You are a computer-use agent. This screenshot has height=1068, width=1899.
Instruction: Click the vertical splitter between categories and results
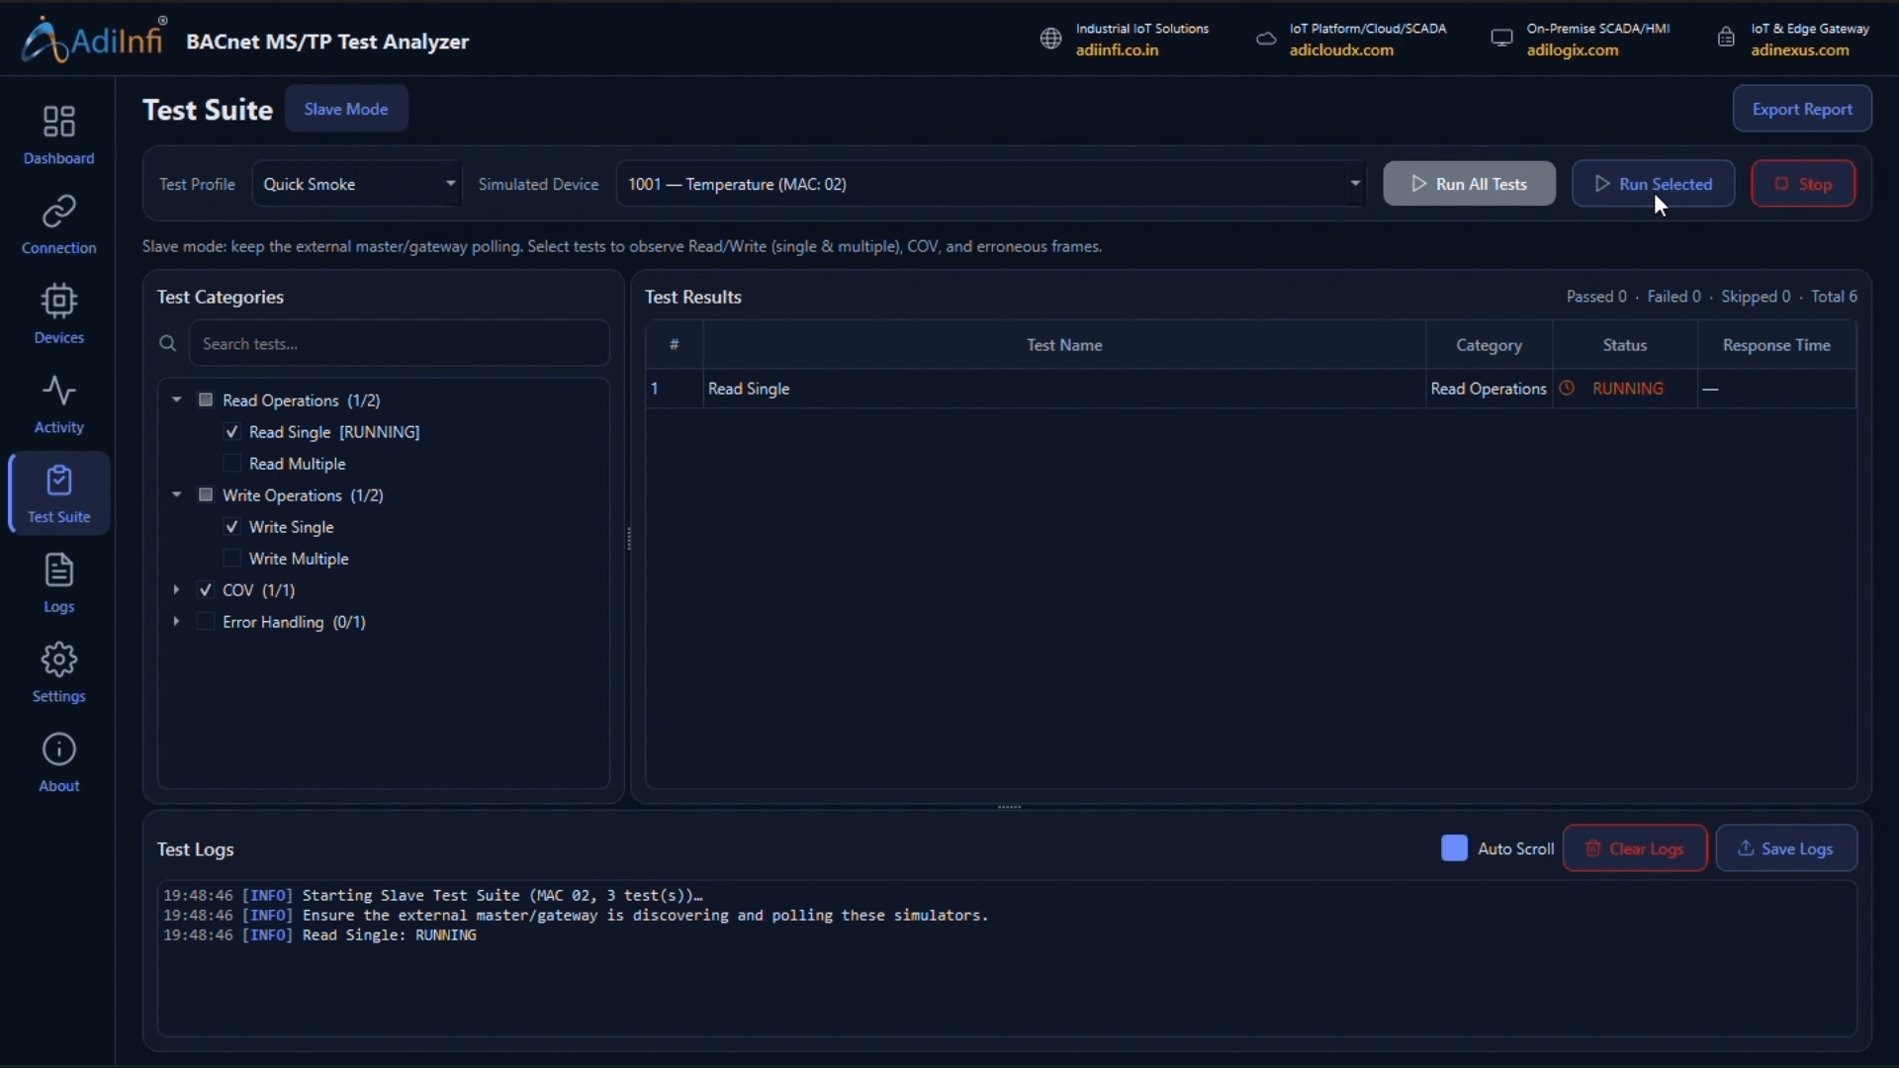[629, 539]
